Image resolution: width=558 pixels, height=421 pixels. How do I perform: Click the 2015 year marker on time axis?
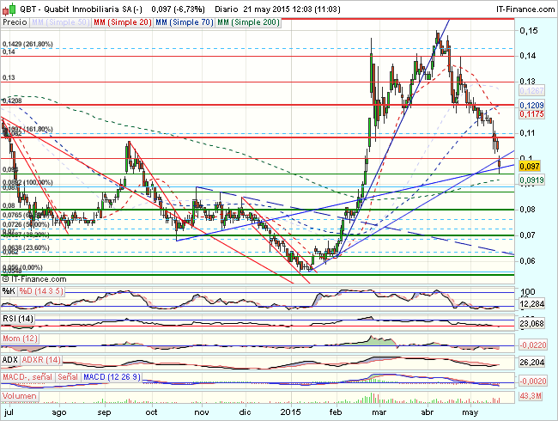click(x=291, y=412)
